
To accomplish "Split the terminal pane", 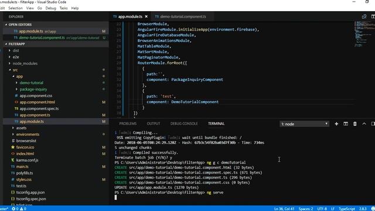I will [x=346, y=124].
